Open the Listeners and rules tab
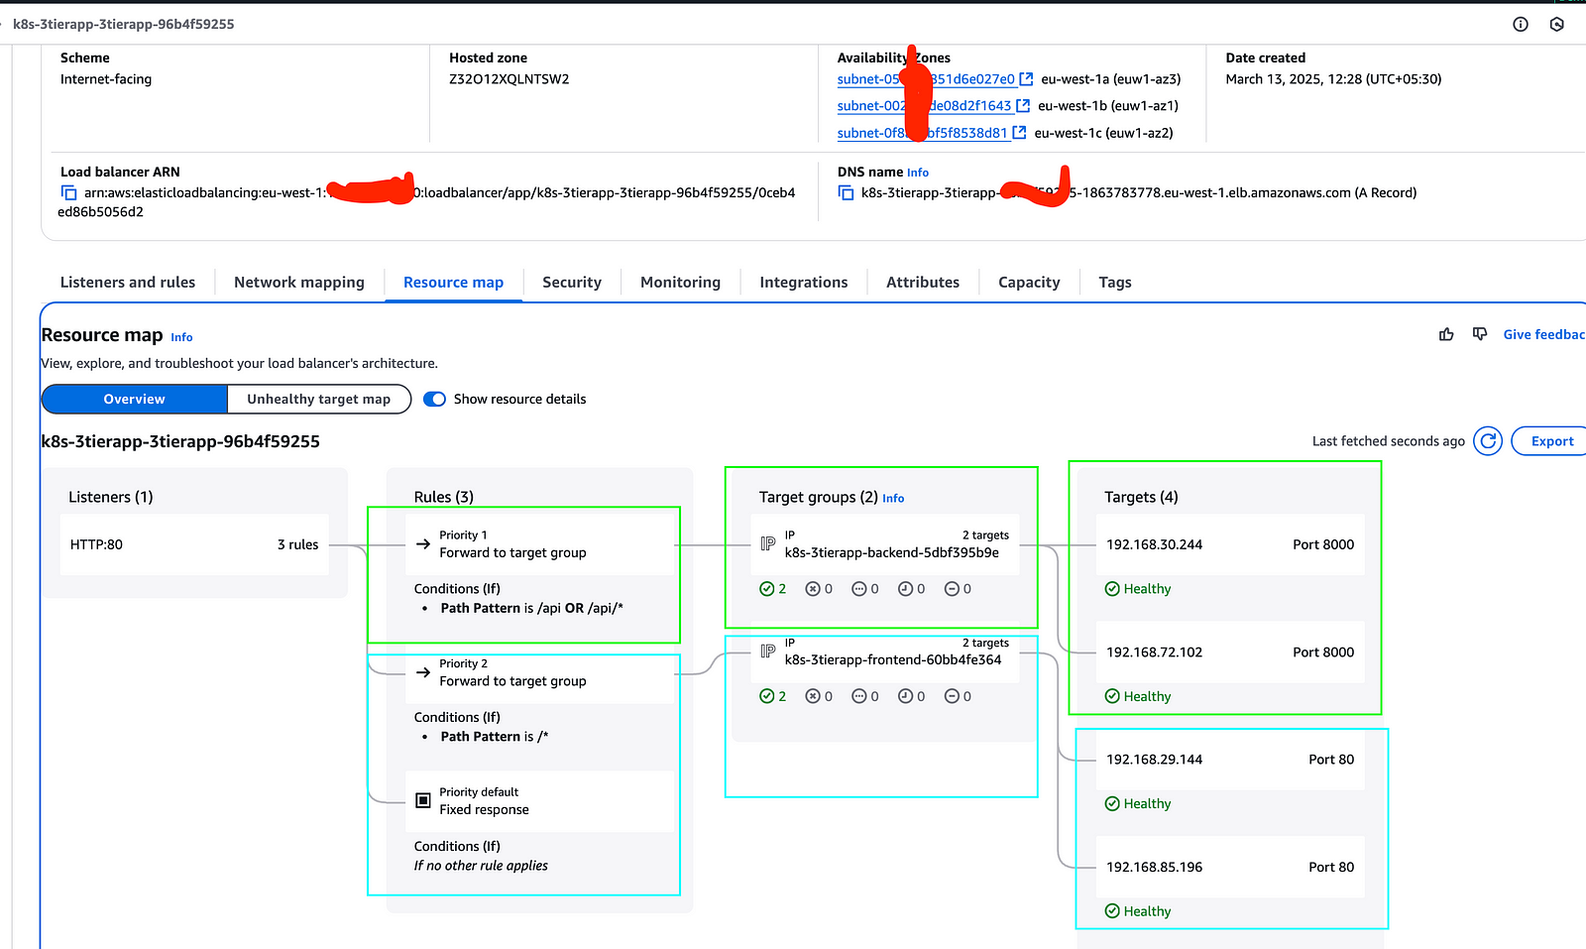1586x949 pixels. tap(128, 283)
